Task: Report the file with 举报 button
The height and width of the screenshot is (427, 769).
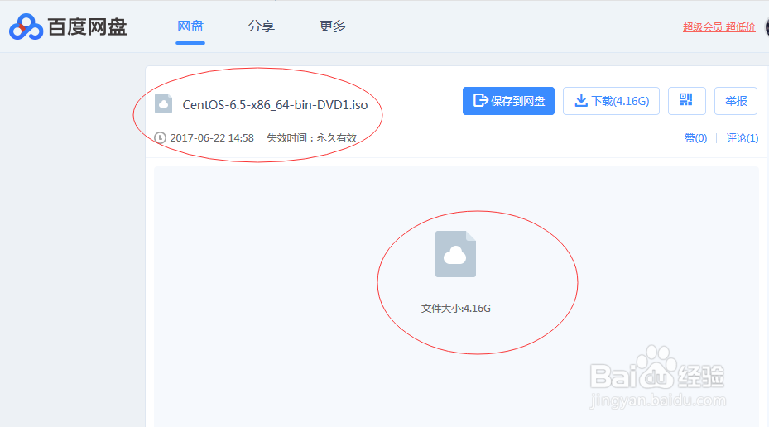Action: pyautogui.click(x=736, y=101)
